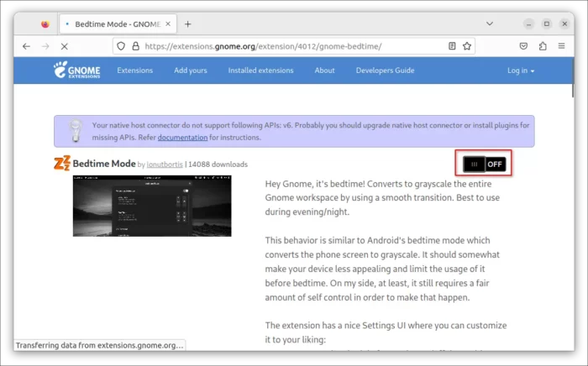
Task: Close the Bedtime Mode tab
Action: [x=168, y=24]
